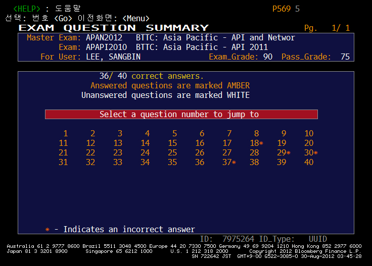The width and height of the screenshot is (372, 266).
Task: Review question 32
Action: pos(90,162)
